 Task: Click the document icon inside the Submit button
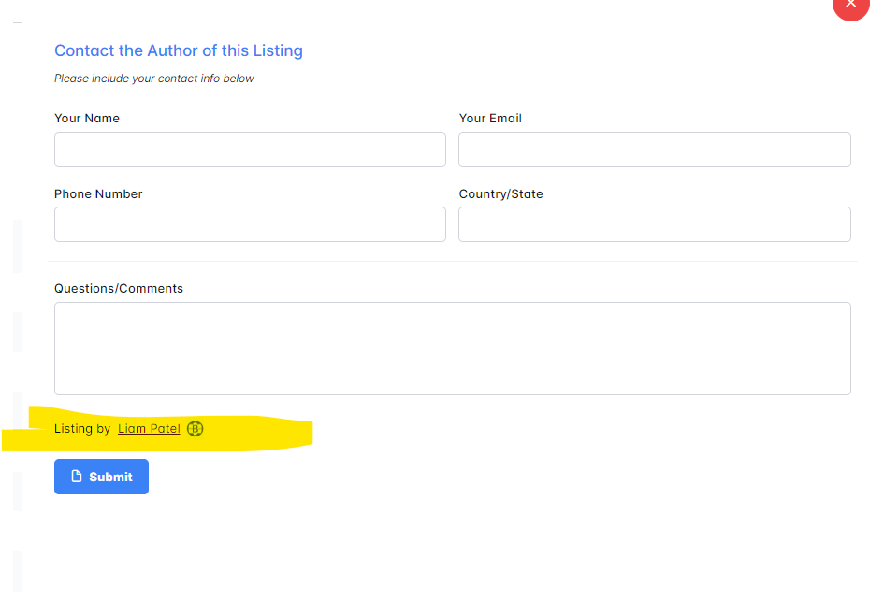tap(78, 477)
